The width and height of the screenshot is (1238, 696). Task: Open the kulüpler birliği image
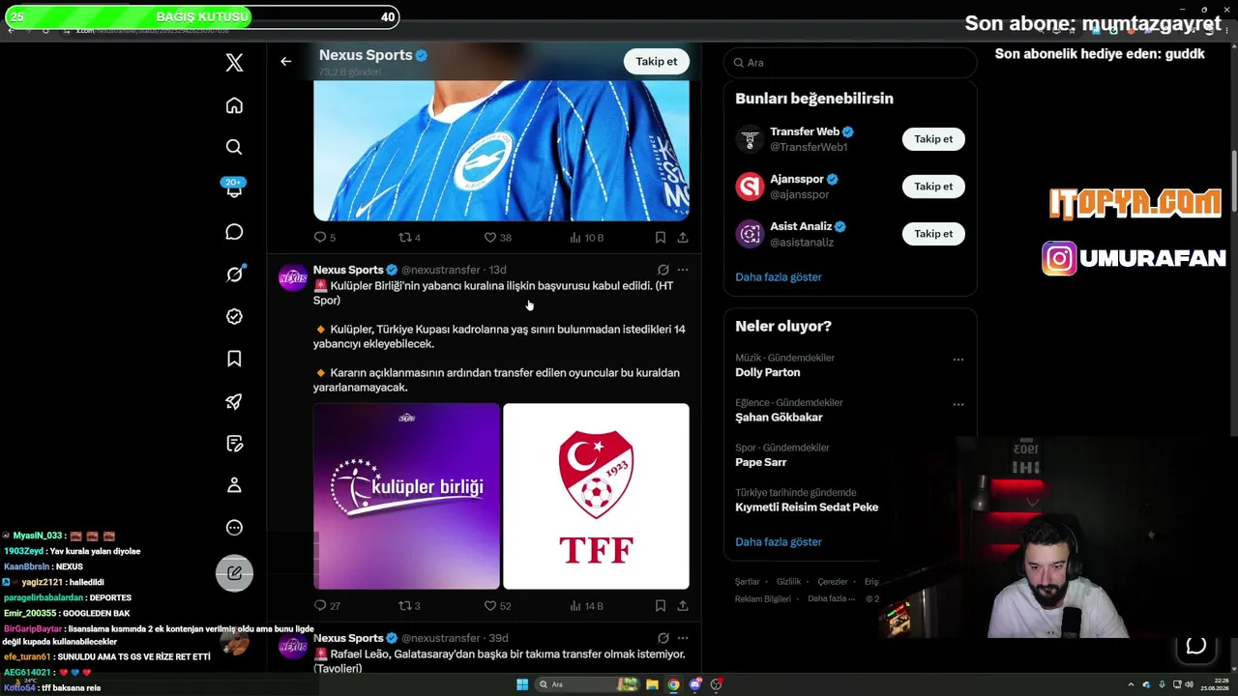[406, 496]
